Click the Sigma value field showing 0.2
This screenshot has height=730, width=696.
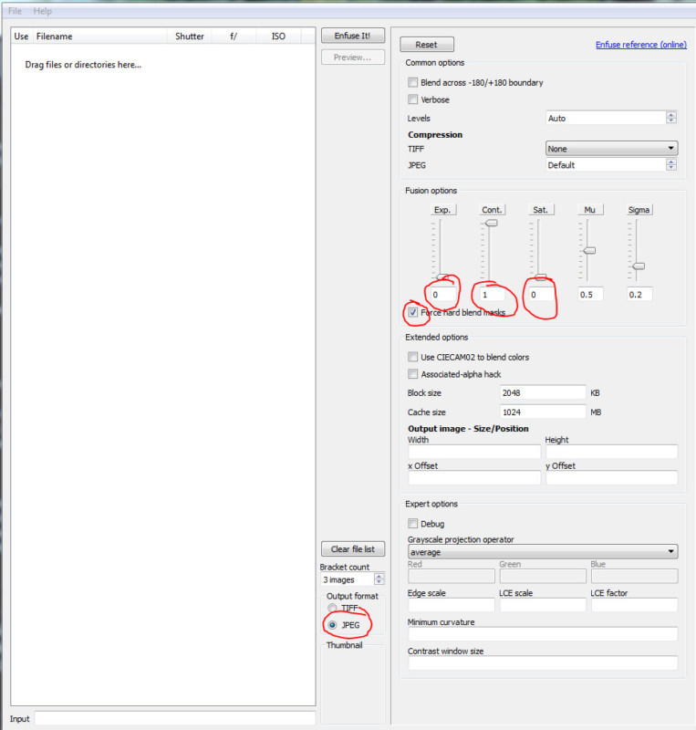pos(639,294)
